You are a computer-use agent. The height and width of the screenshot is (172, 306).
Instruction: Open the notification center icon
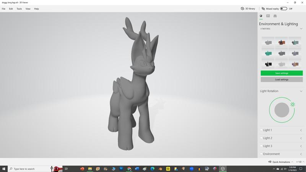[301, 169]
